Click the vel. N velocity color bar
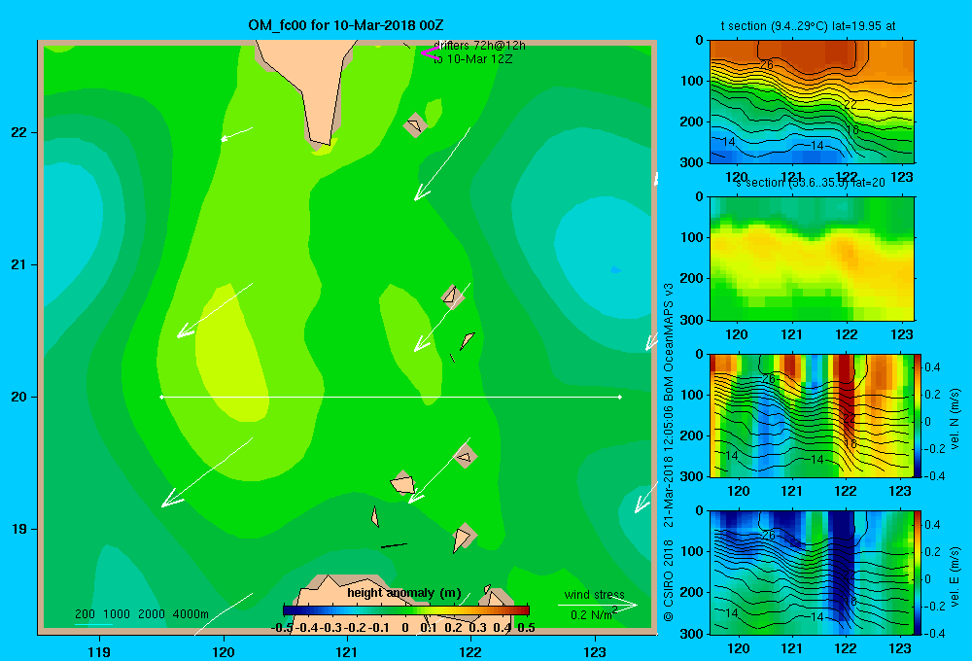This screenshot has height=661, width=972. point(919,415)
